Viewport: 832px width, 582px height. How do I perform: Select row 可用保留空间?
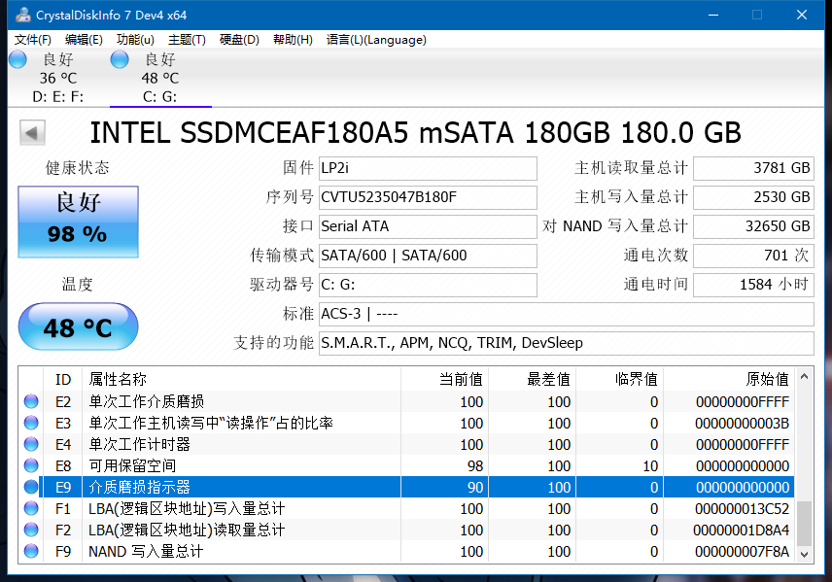point(407,465)
